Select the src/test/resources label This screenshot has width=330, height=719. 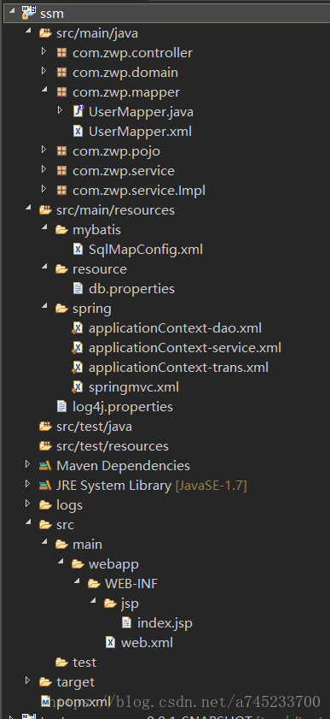pos(113,446)
